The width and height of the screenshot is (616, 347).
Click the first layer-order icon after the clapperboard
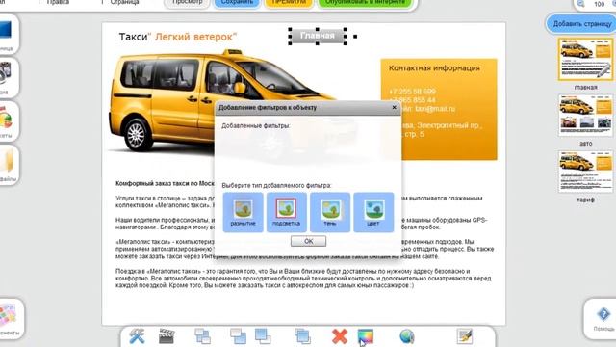202,336
